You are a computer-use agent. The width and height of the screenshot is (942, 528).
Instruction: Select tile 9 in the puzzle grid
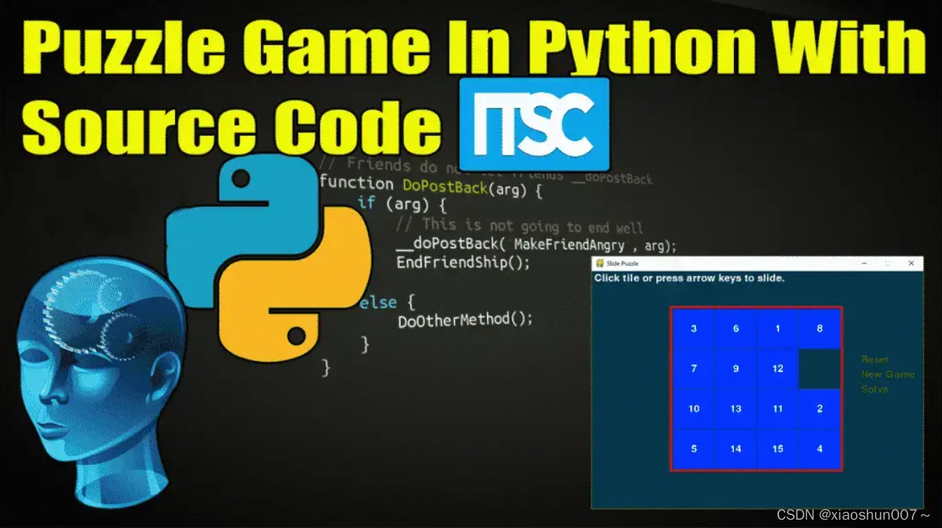coord(735,369)
